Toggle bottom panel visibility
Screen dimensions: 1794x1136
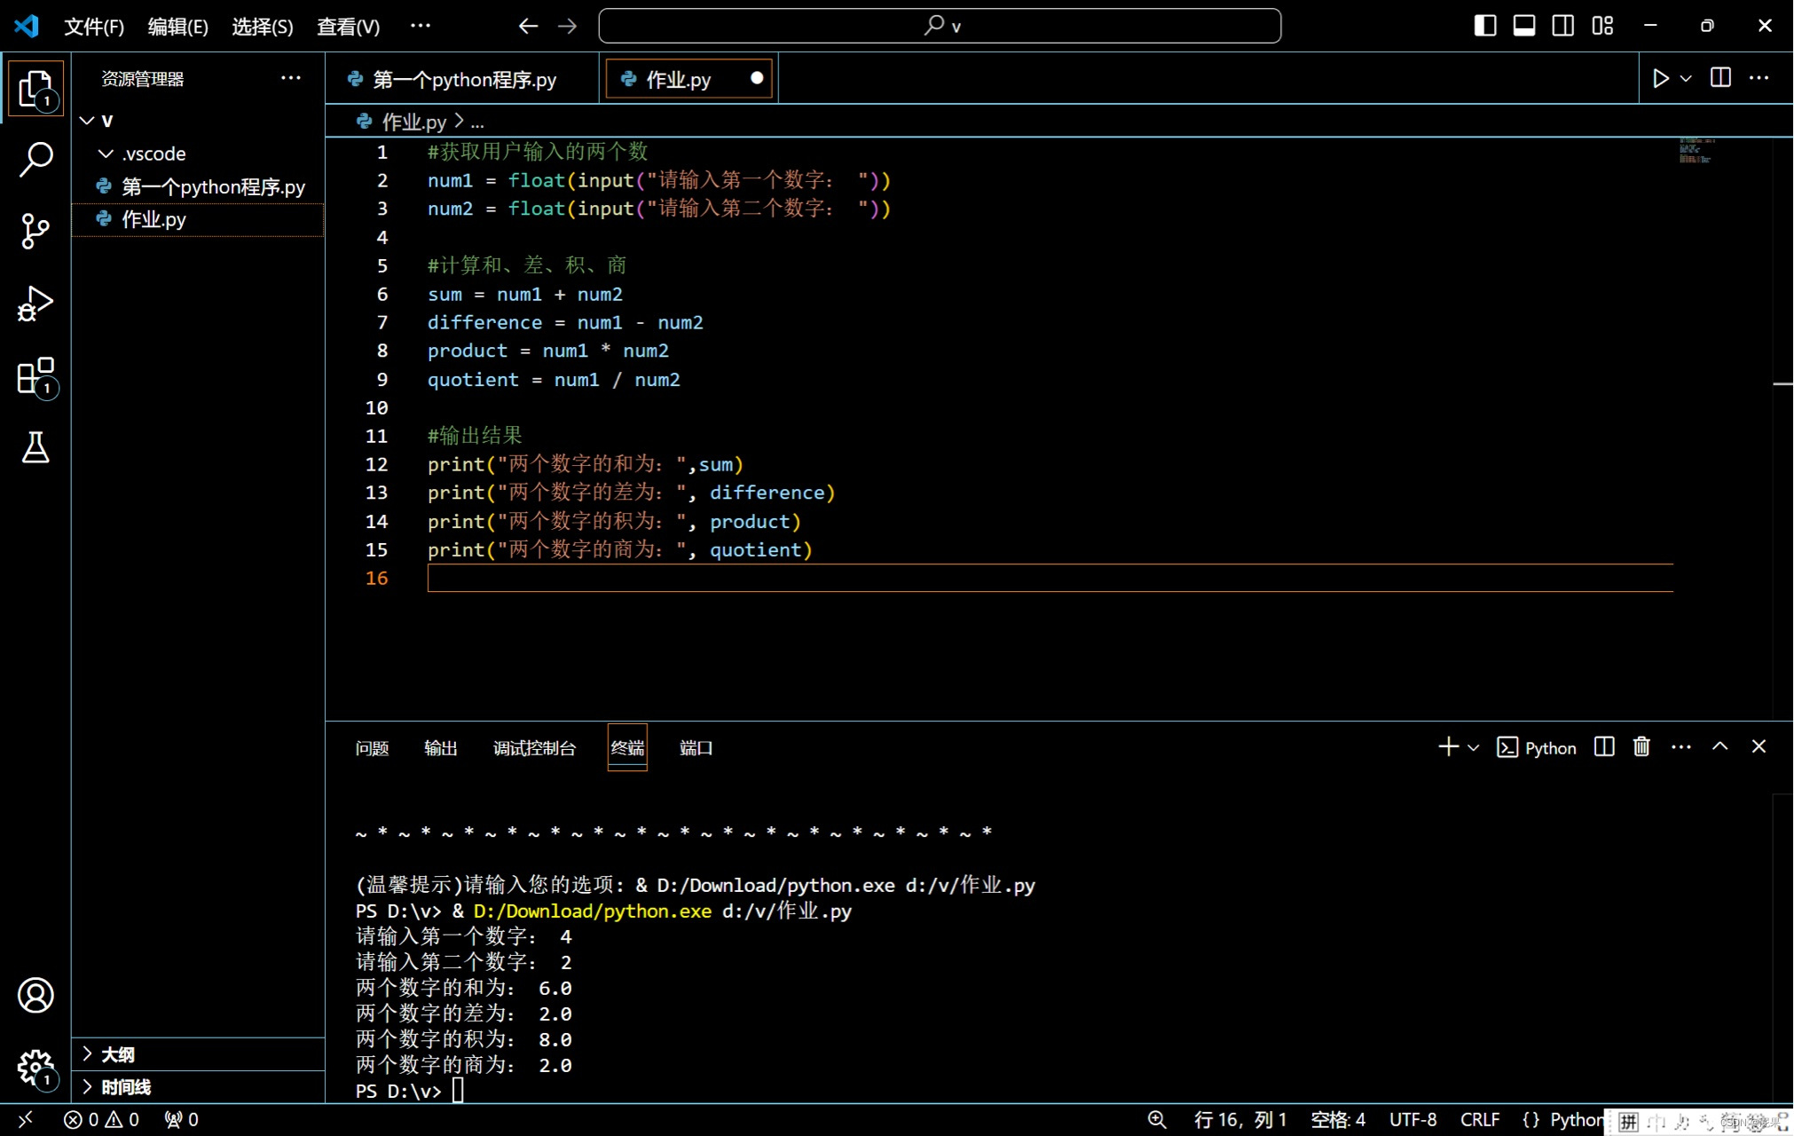(x=1524, y=26)
